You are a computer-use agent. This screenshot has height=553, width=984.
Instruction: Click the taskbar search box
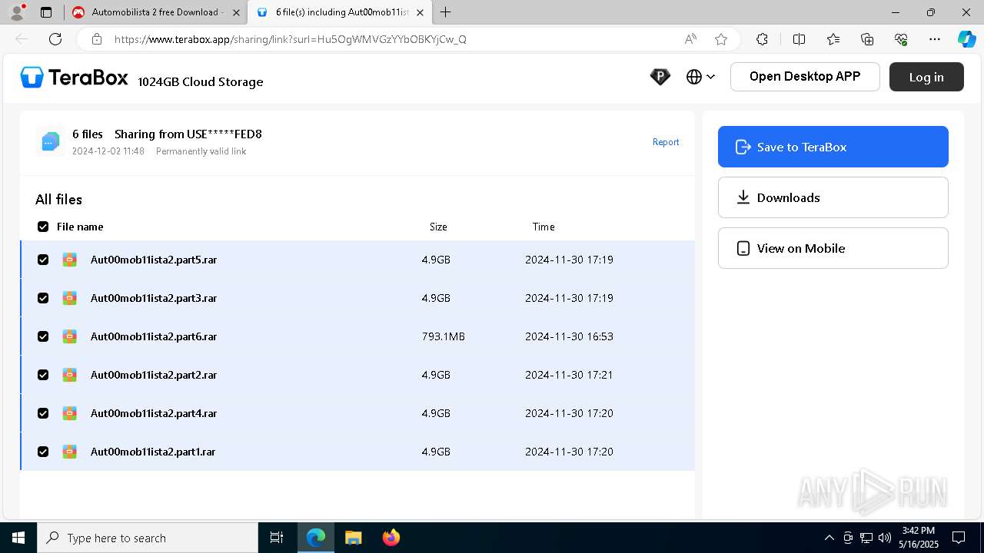click(148, 538)
